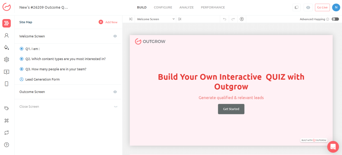The width and height of the screenshot is (342, 155).
Task: Toggle Outcome Screen visibility eye
Action: click(x=115, y=92)
